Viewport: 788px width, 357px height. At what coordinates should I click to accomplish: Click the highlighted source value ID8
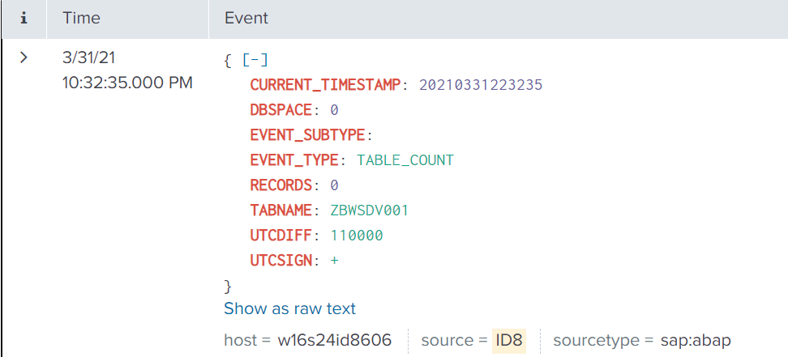pos(508,341)
